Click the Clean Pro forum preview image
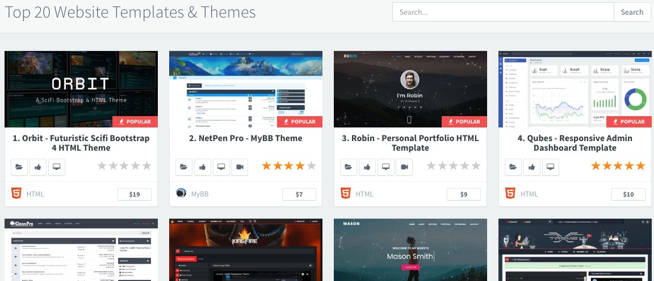This screenshot has height=281, width=654. (81, 250)
